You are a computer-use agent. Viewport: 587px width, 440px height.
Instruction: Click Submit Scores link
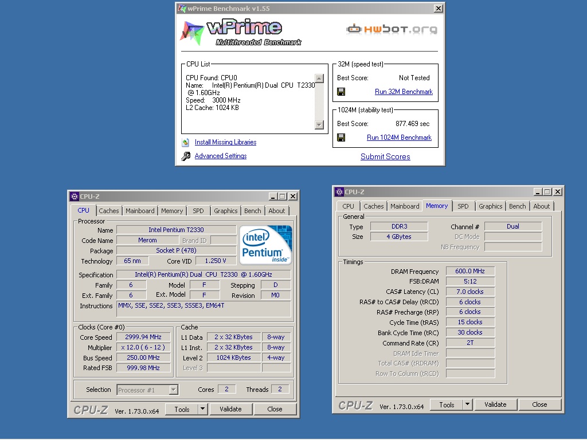[385, 157]
